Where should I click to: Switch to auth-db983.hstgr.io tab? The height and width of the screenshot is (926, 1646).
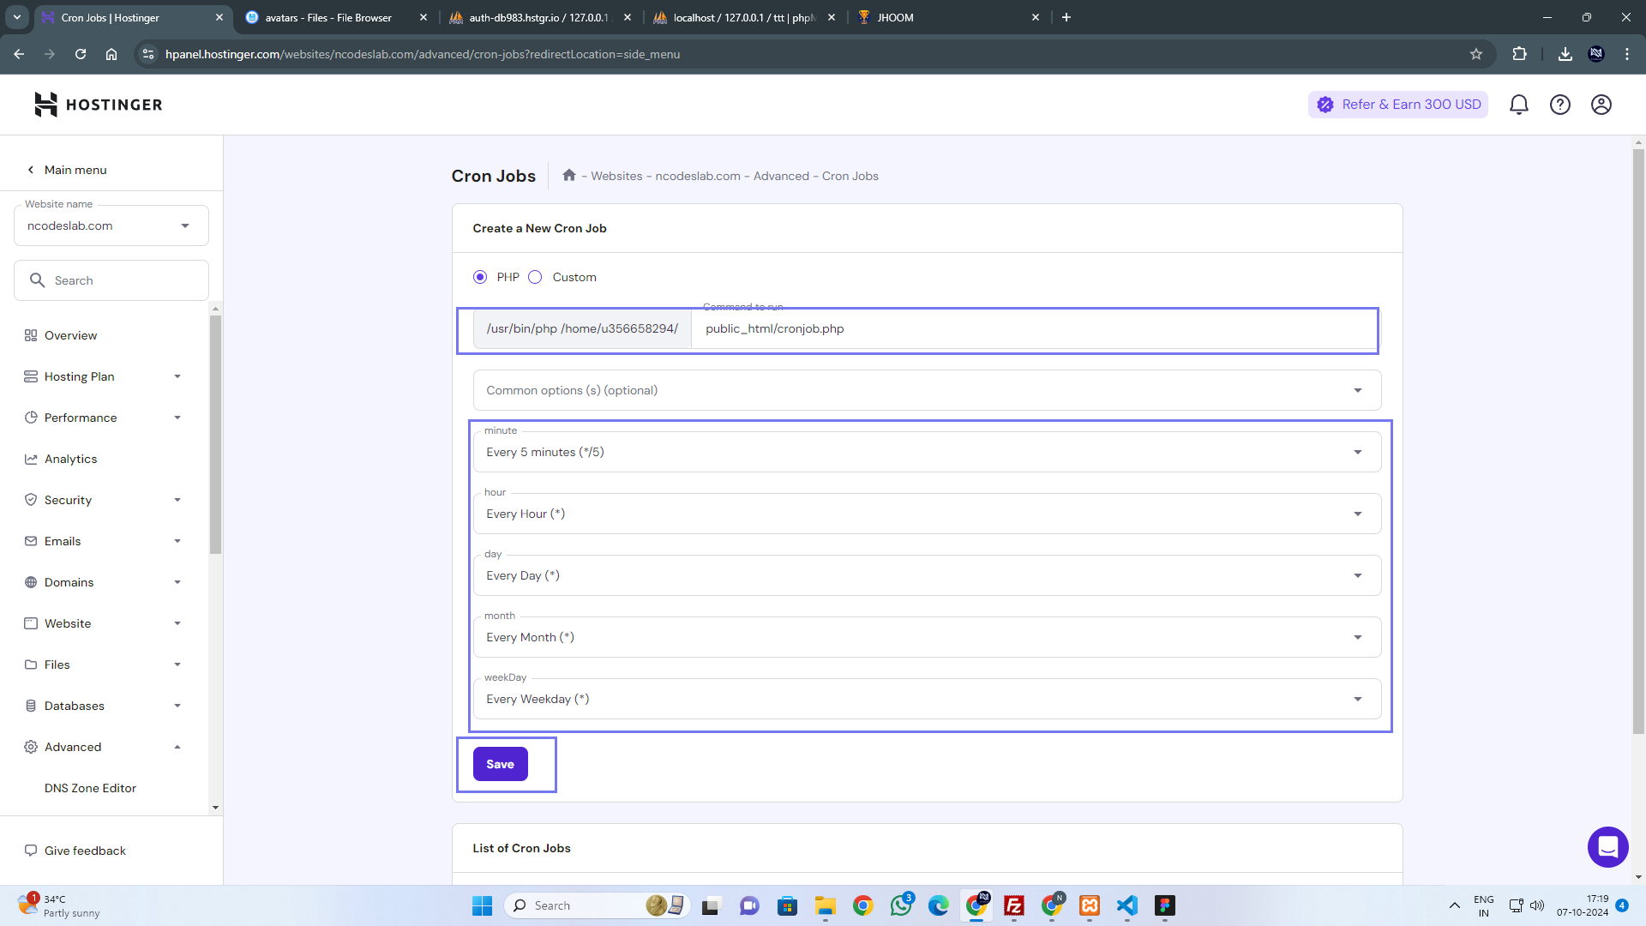point(540,17)
